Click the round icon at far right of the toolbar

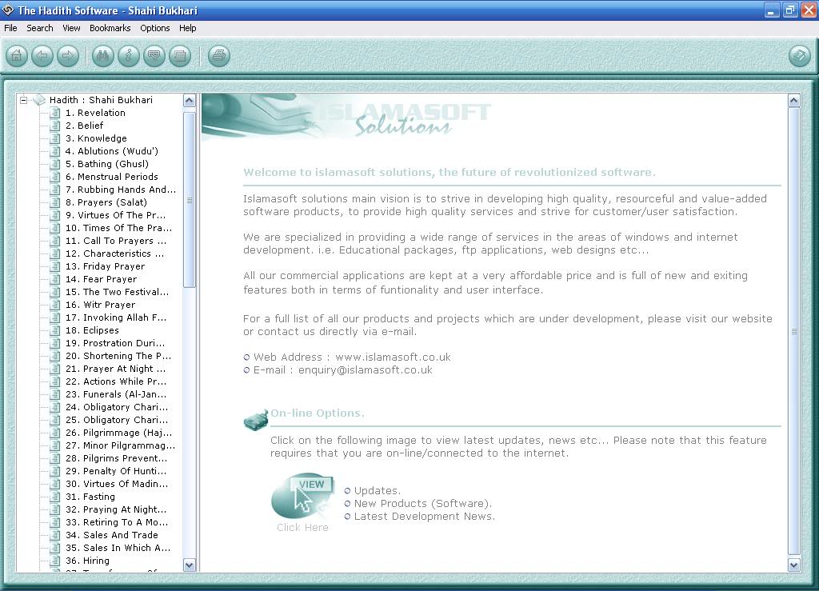[x=800, y=55]
